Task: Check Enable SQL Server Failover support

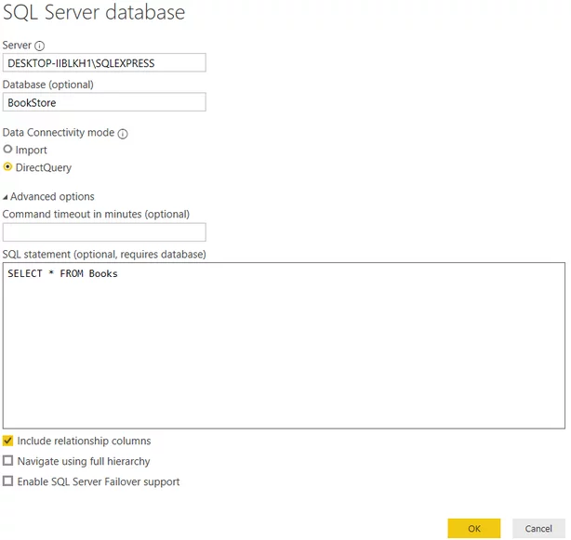Action: [x=8, y=481]
